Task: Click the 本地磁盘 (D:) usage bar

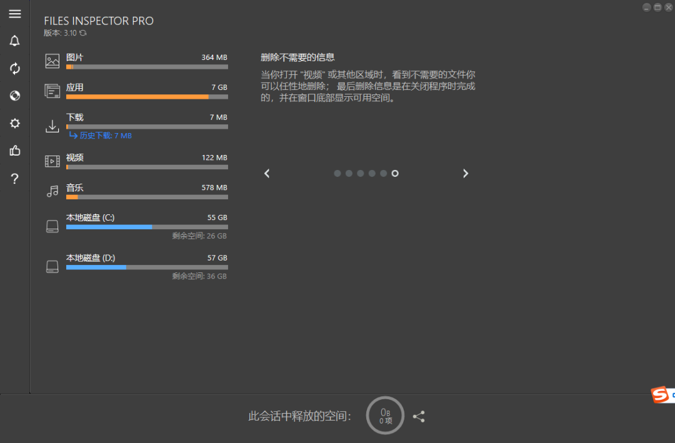Action: [x=147, y=267]
